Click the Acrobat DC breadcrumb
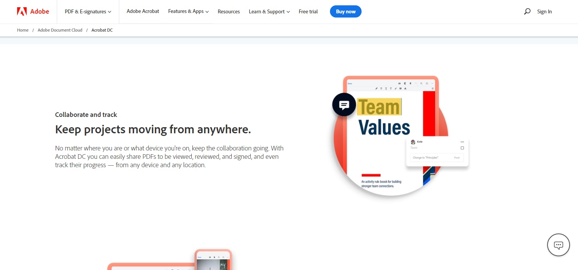The image size is (578, 270). pyautogui.click(x=102, y=30)
